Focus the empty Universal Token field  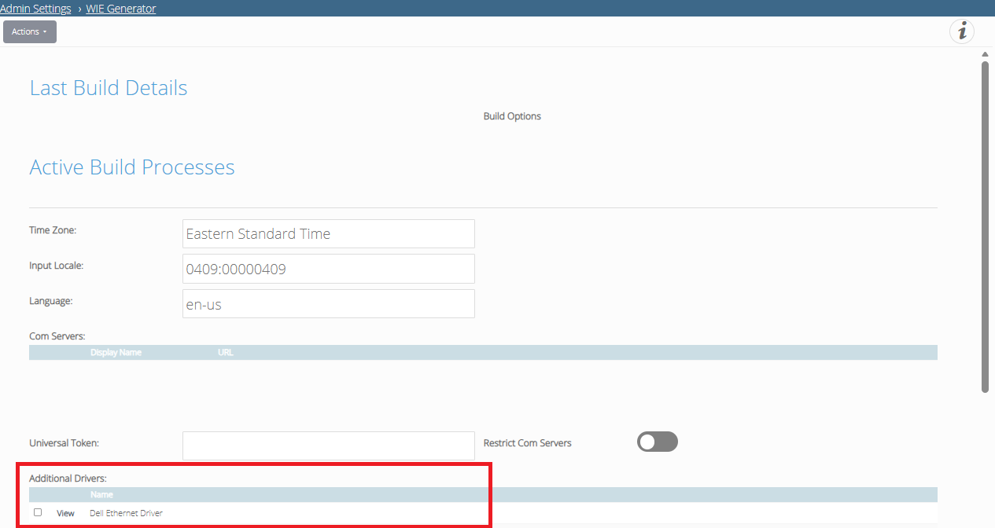pyautogui.click(x=329, y=445)
